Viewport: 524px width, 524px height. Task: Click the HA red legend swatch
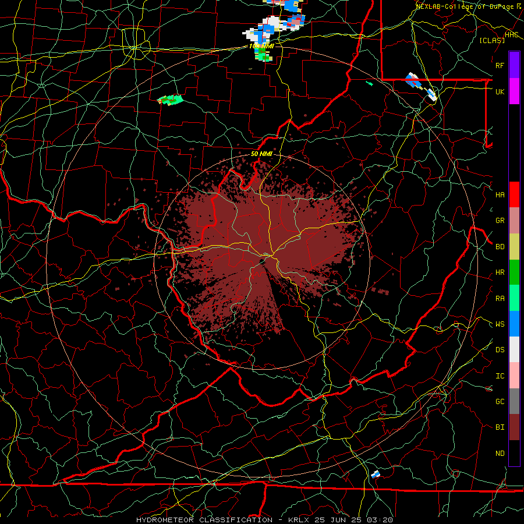pos(514,194)
